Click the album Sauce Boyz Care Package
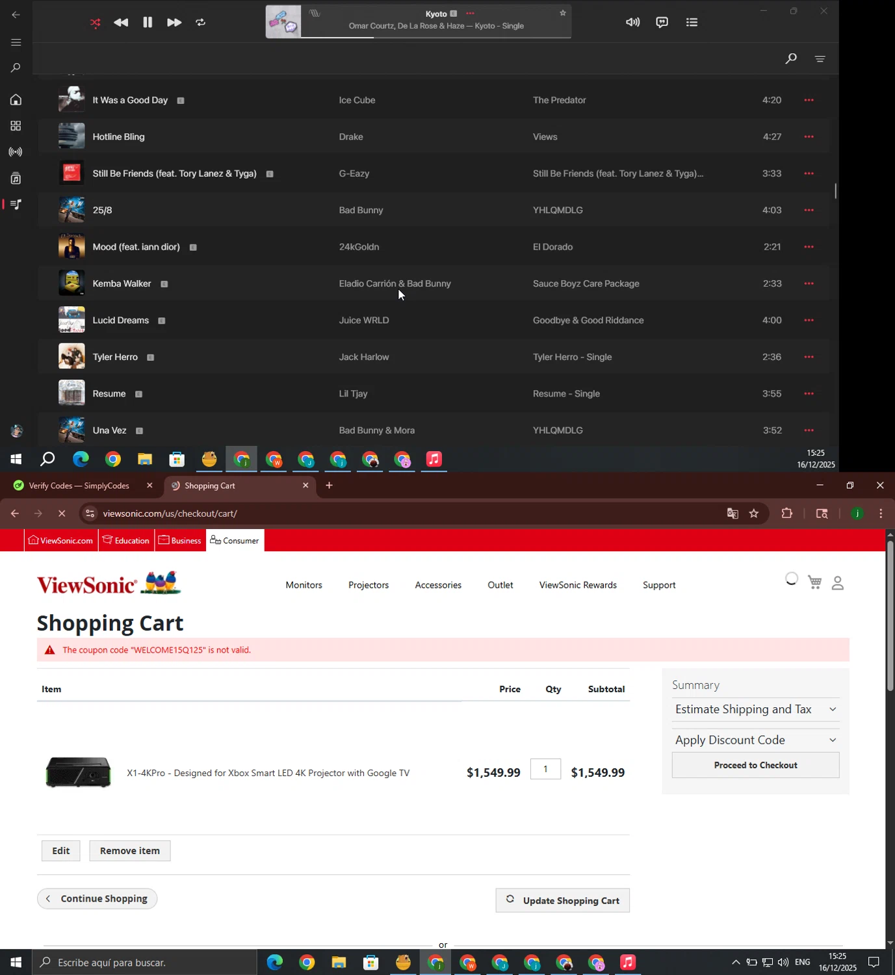895x975 pixels. pos(586,283)
